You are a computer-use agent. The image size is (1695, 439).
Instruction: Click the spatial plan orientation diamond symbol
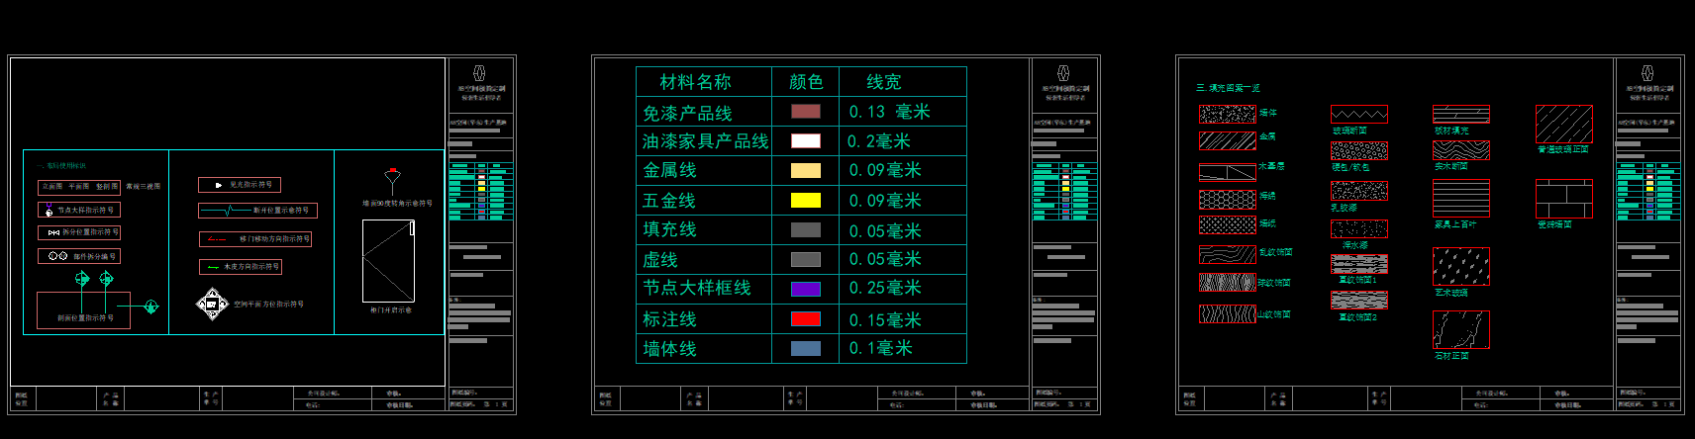[x=212, y=305]
